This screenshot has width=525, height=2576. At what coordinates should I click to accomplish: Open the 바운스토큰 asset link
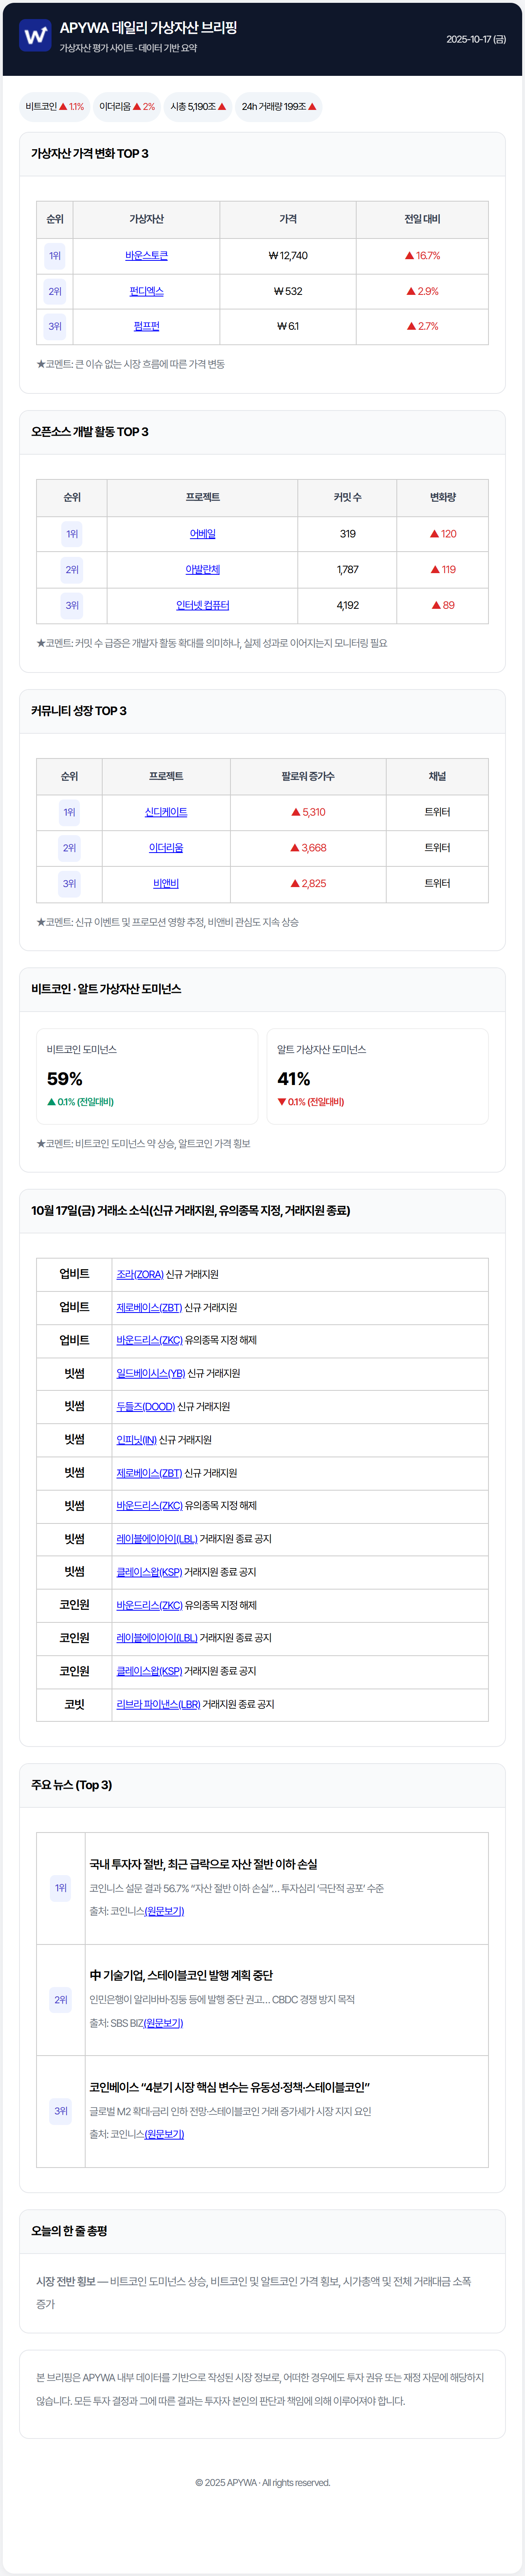[146, 256]
